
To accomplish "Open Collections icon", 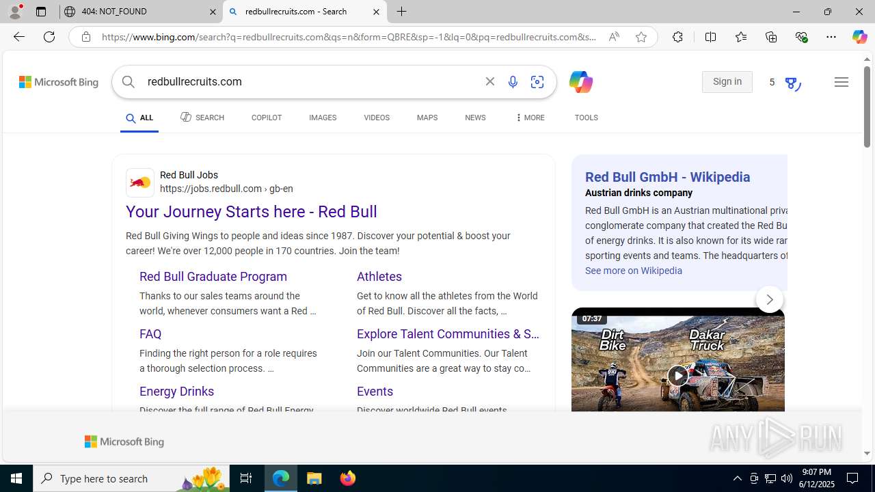I will (771, 37).
